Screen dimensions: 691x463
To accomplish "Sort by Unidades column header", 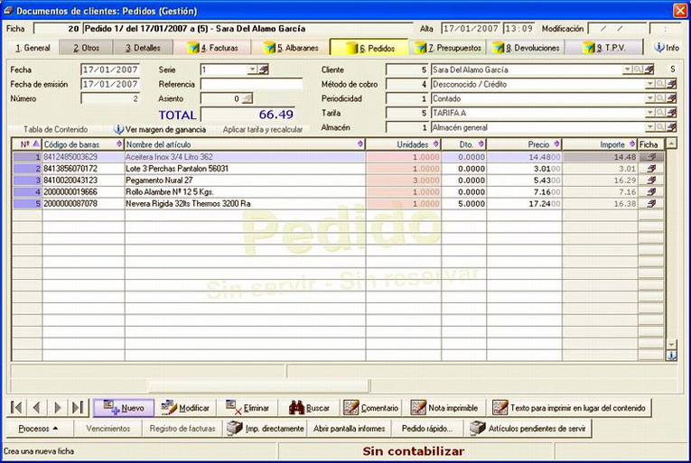I will coord(403,144).
